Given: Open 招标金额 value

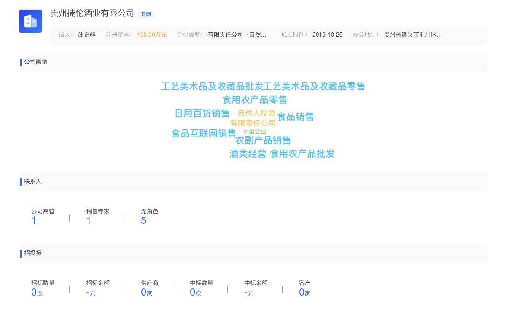Looking at the screenshot, I should (91, 293).
